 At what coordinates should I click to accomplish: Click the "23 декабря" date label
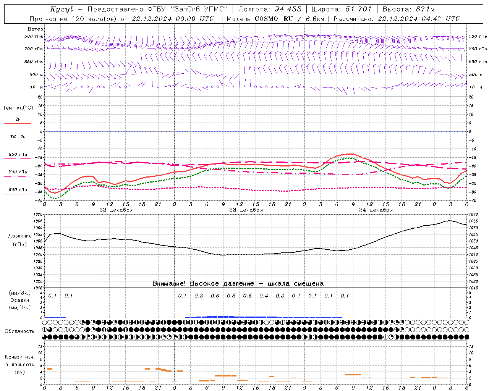[246, 210]
